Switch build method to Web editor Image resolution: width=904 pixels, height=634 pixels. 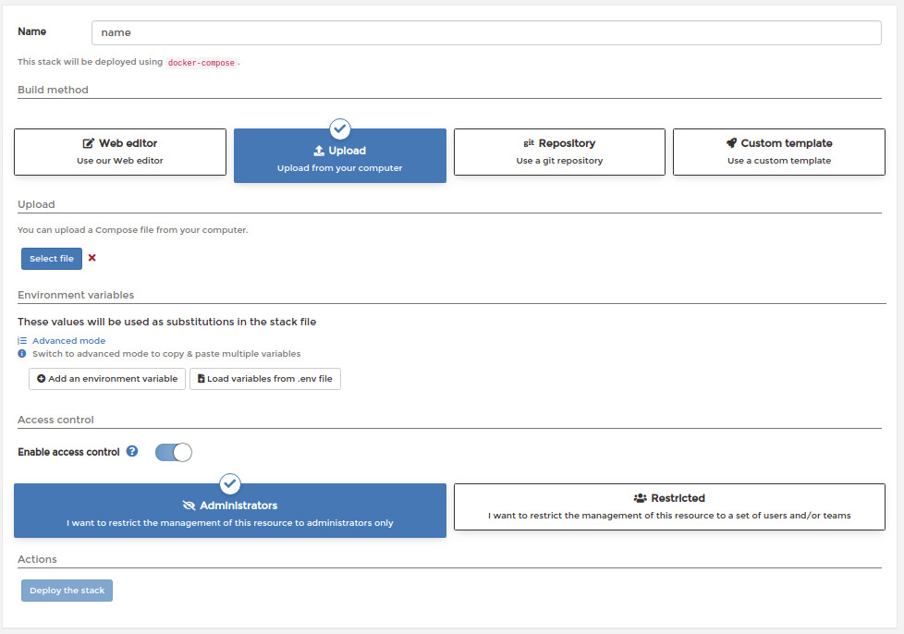[120, 152]
